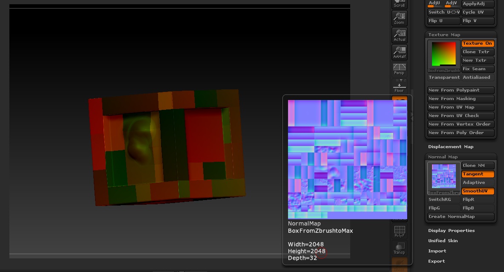Expand the Export section
Viewport: 504px width, 272px height.
pyautogui.click(x=437, y=261)
